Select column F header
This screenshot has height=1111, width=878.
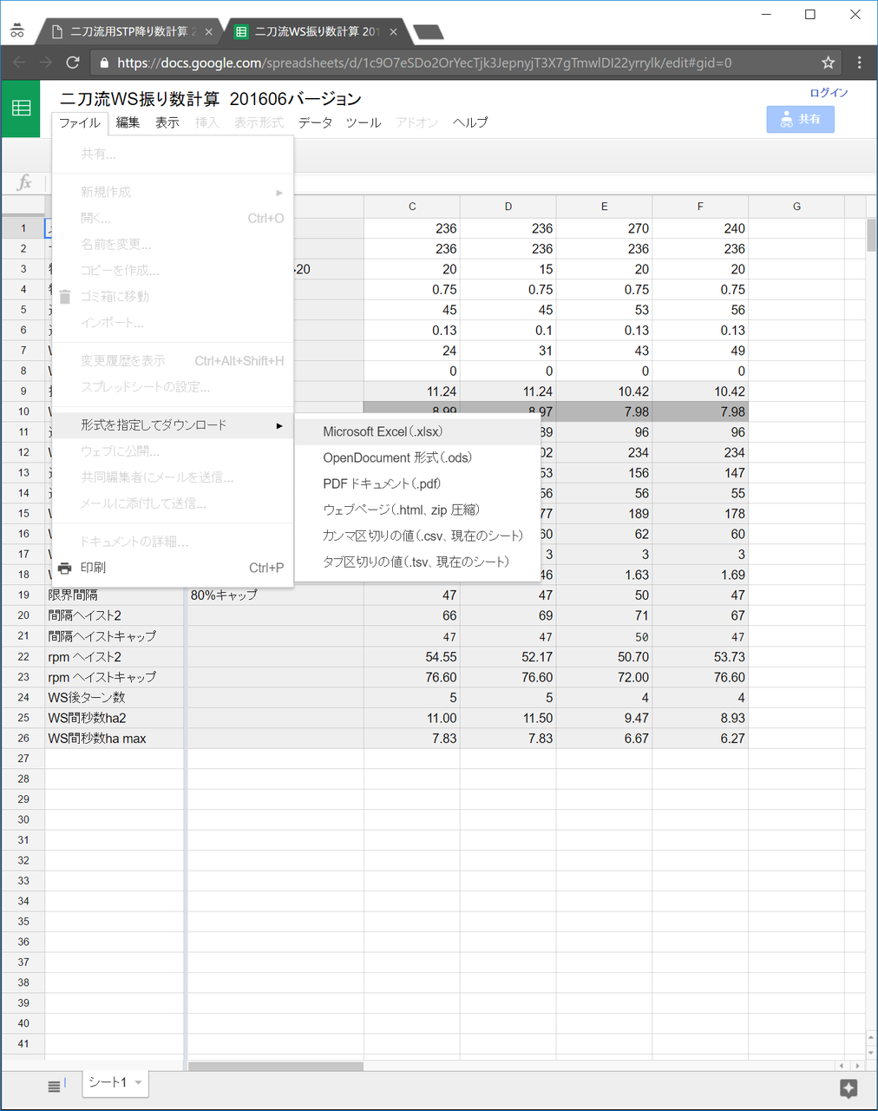(x=700, y=207)
